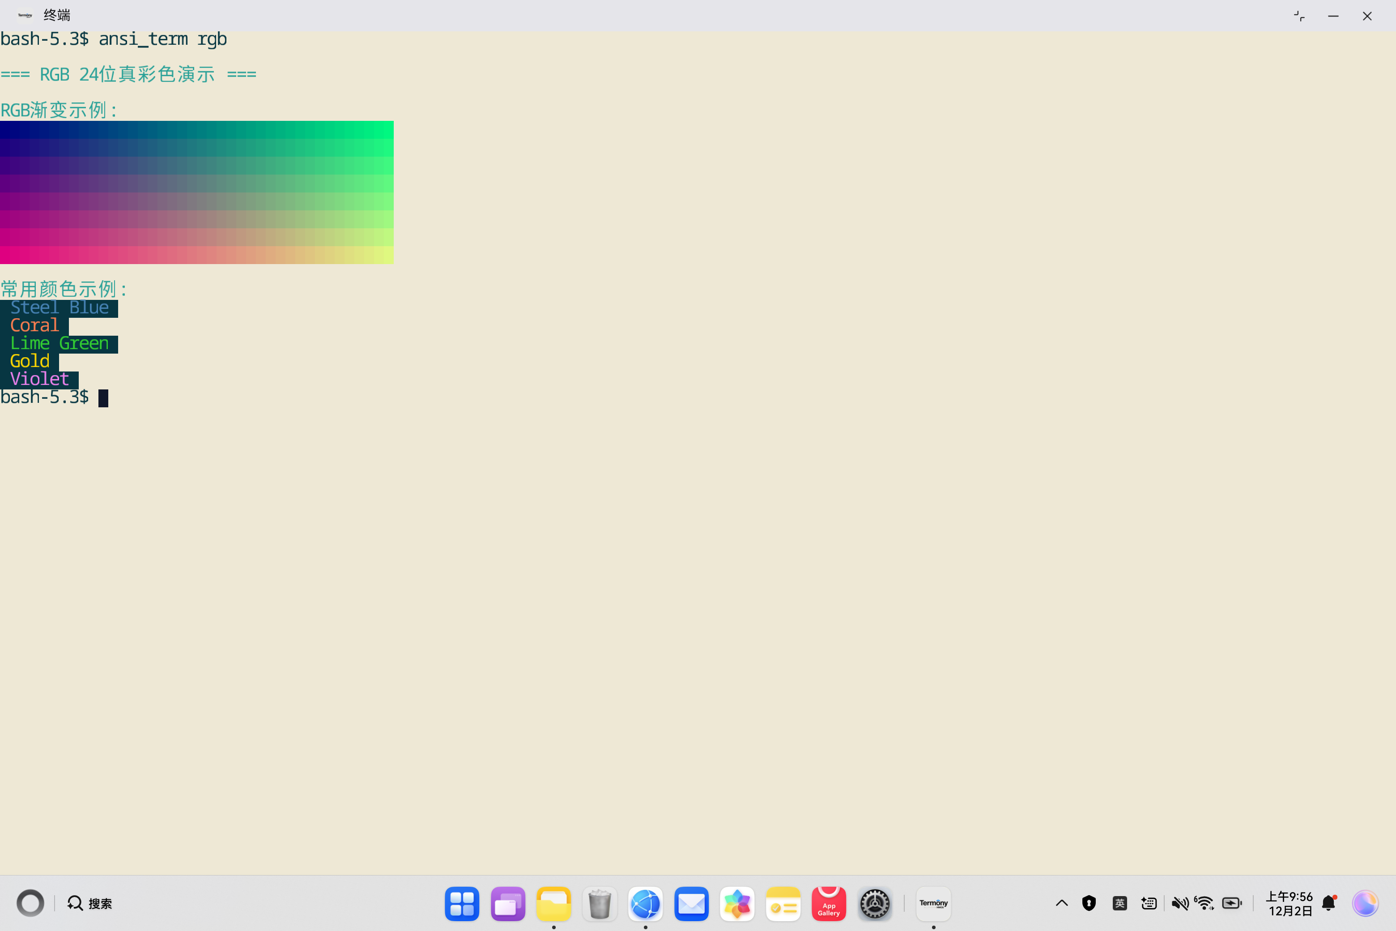Open the purple multi-window app in dock

(508, 904)
